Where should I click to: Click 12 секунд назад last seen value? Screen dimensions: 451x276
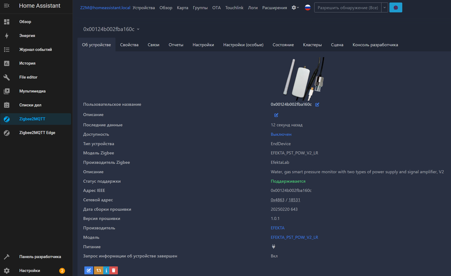[287, 125]
